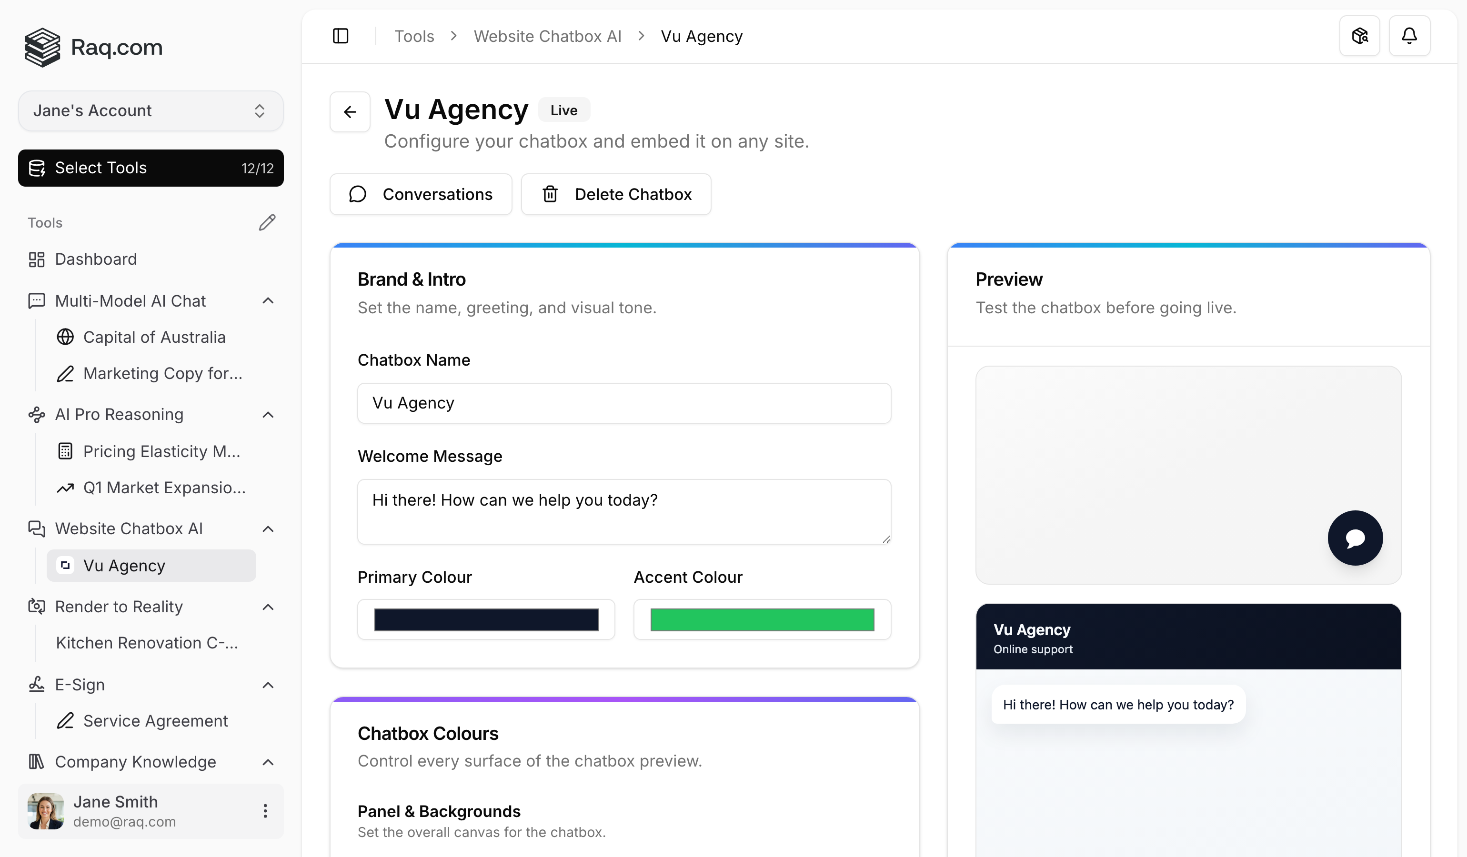Screen dimensions: 1467x857
Task: Open the notifications bell
Action: click(x=1409, y=36)
